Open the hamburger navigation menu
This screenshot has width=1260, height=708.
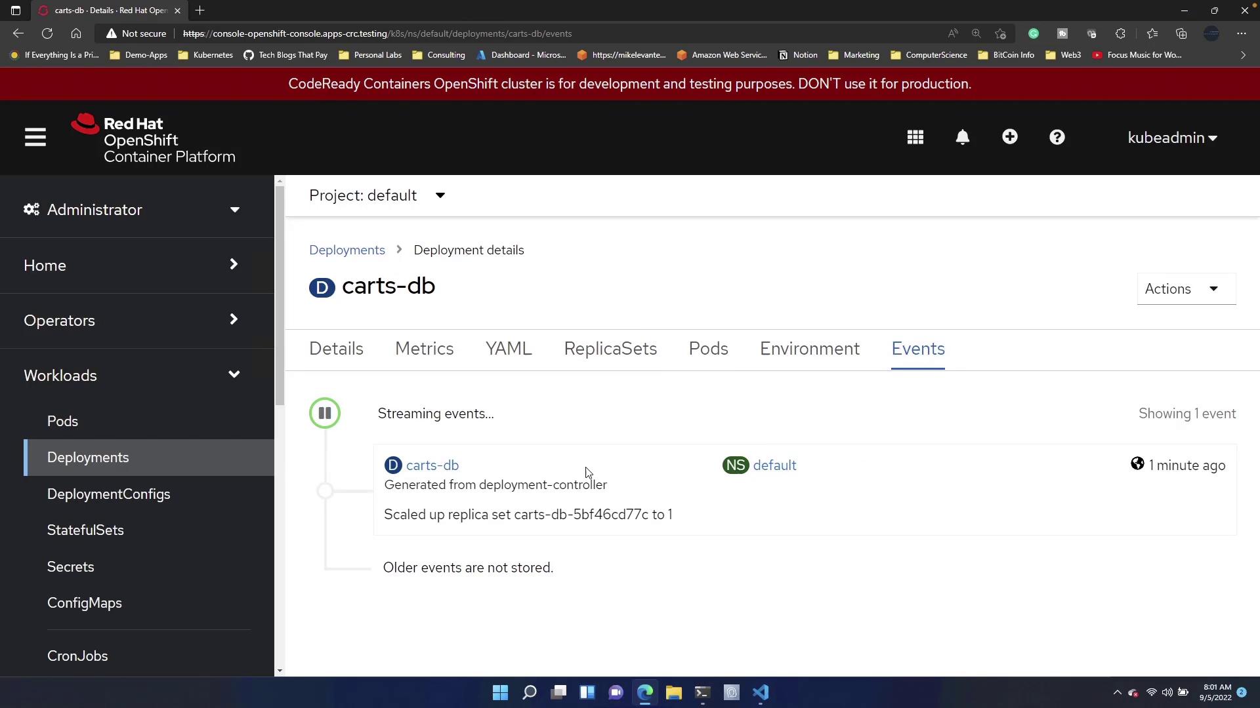click(x=35, y=138)
